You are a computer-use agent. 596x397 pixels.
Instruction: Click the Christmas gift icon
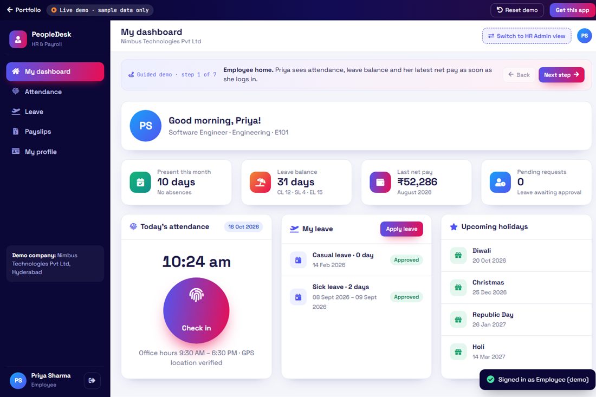pyautogui.click(x=458, y=287)
